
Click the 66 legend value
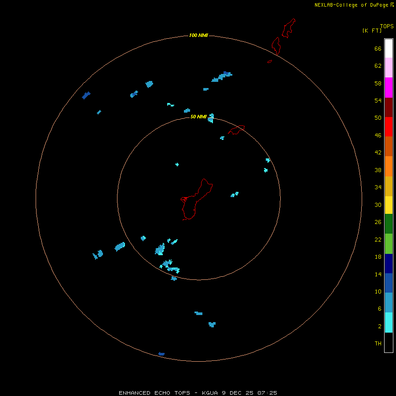click(x=378, y=49)
